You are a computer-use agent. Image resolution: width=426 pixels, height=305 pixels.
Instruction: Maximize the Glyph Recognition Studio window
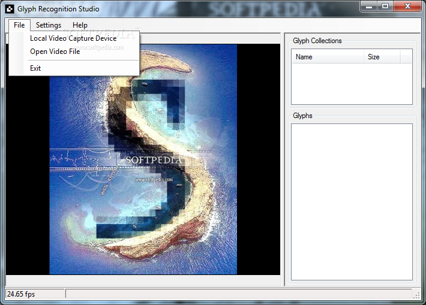tap(385, 7)
